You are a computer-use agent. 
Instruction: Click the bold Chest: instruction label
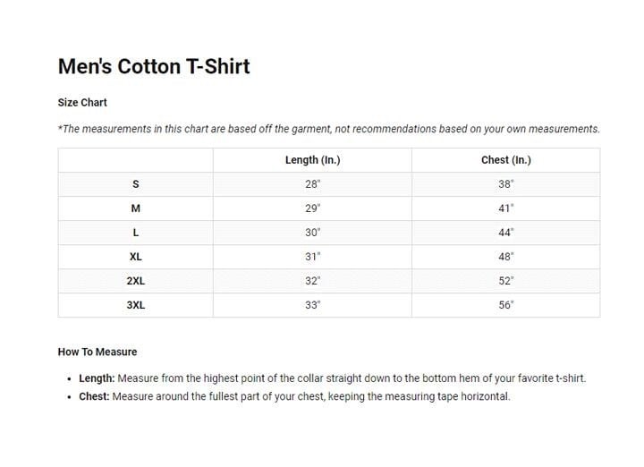point(94,396)
